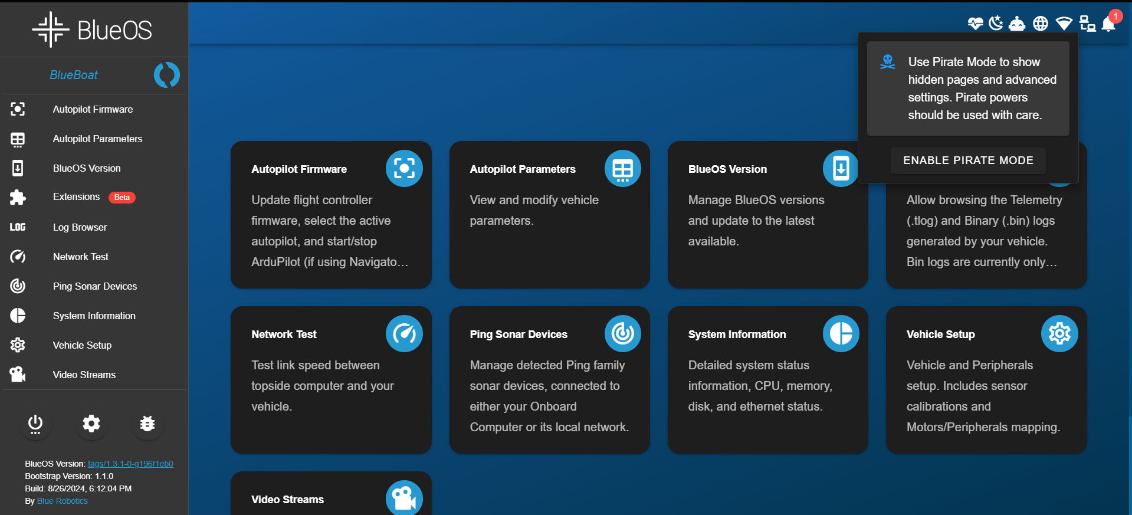Click the Ping Sonar Devices sidebar icon
This screenshot has width=1132, height=515.
pyautogui.click(x=18, y=286)
